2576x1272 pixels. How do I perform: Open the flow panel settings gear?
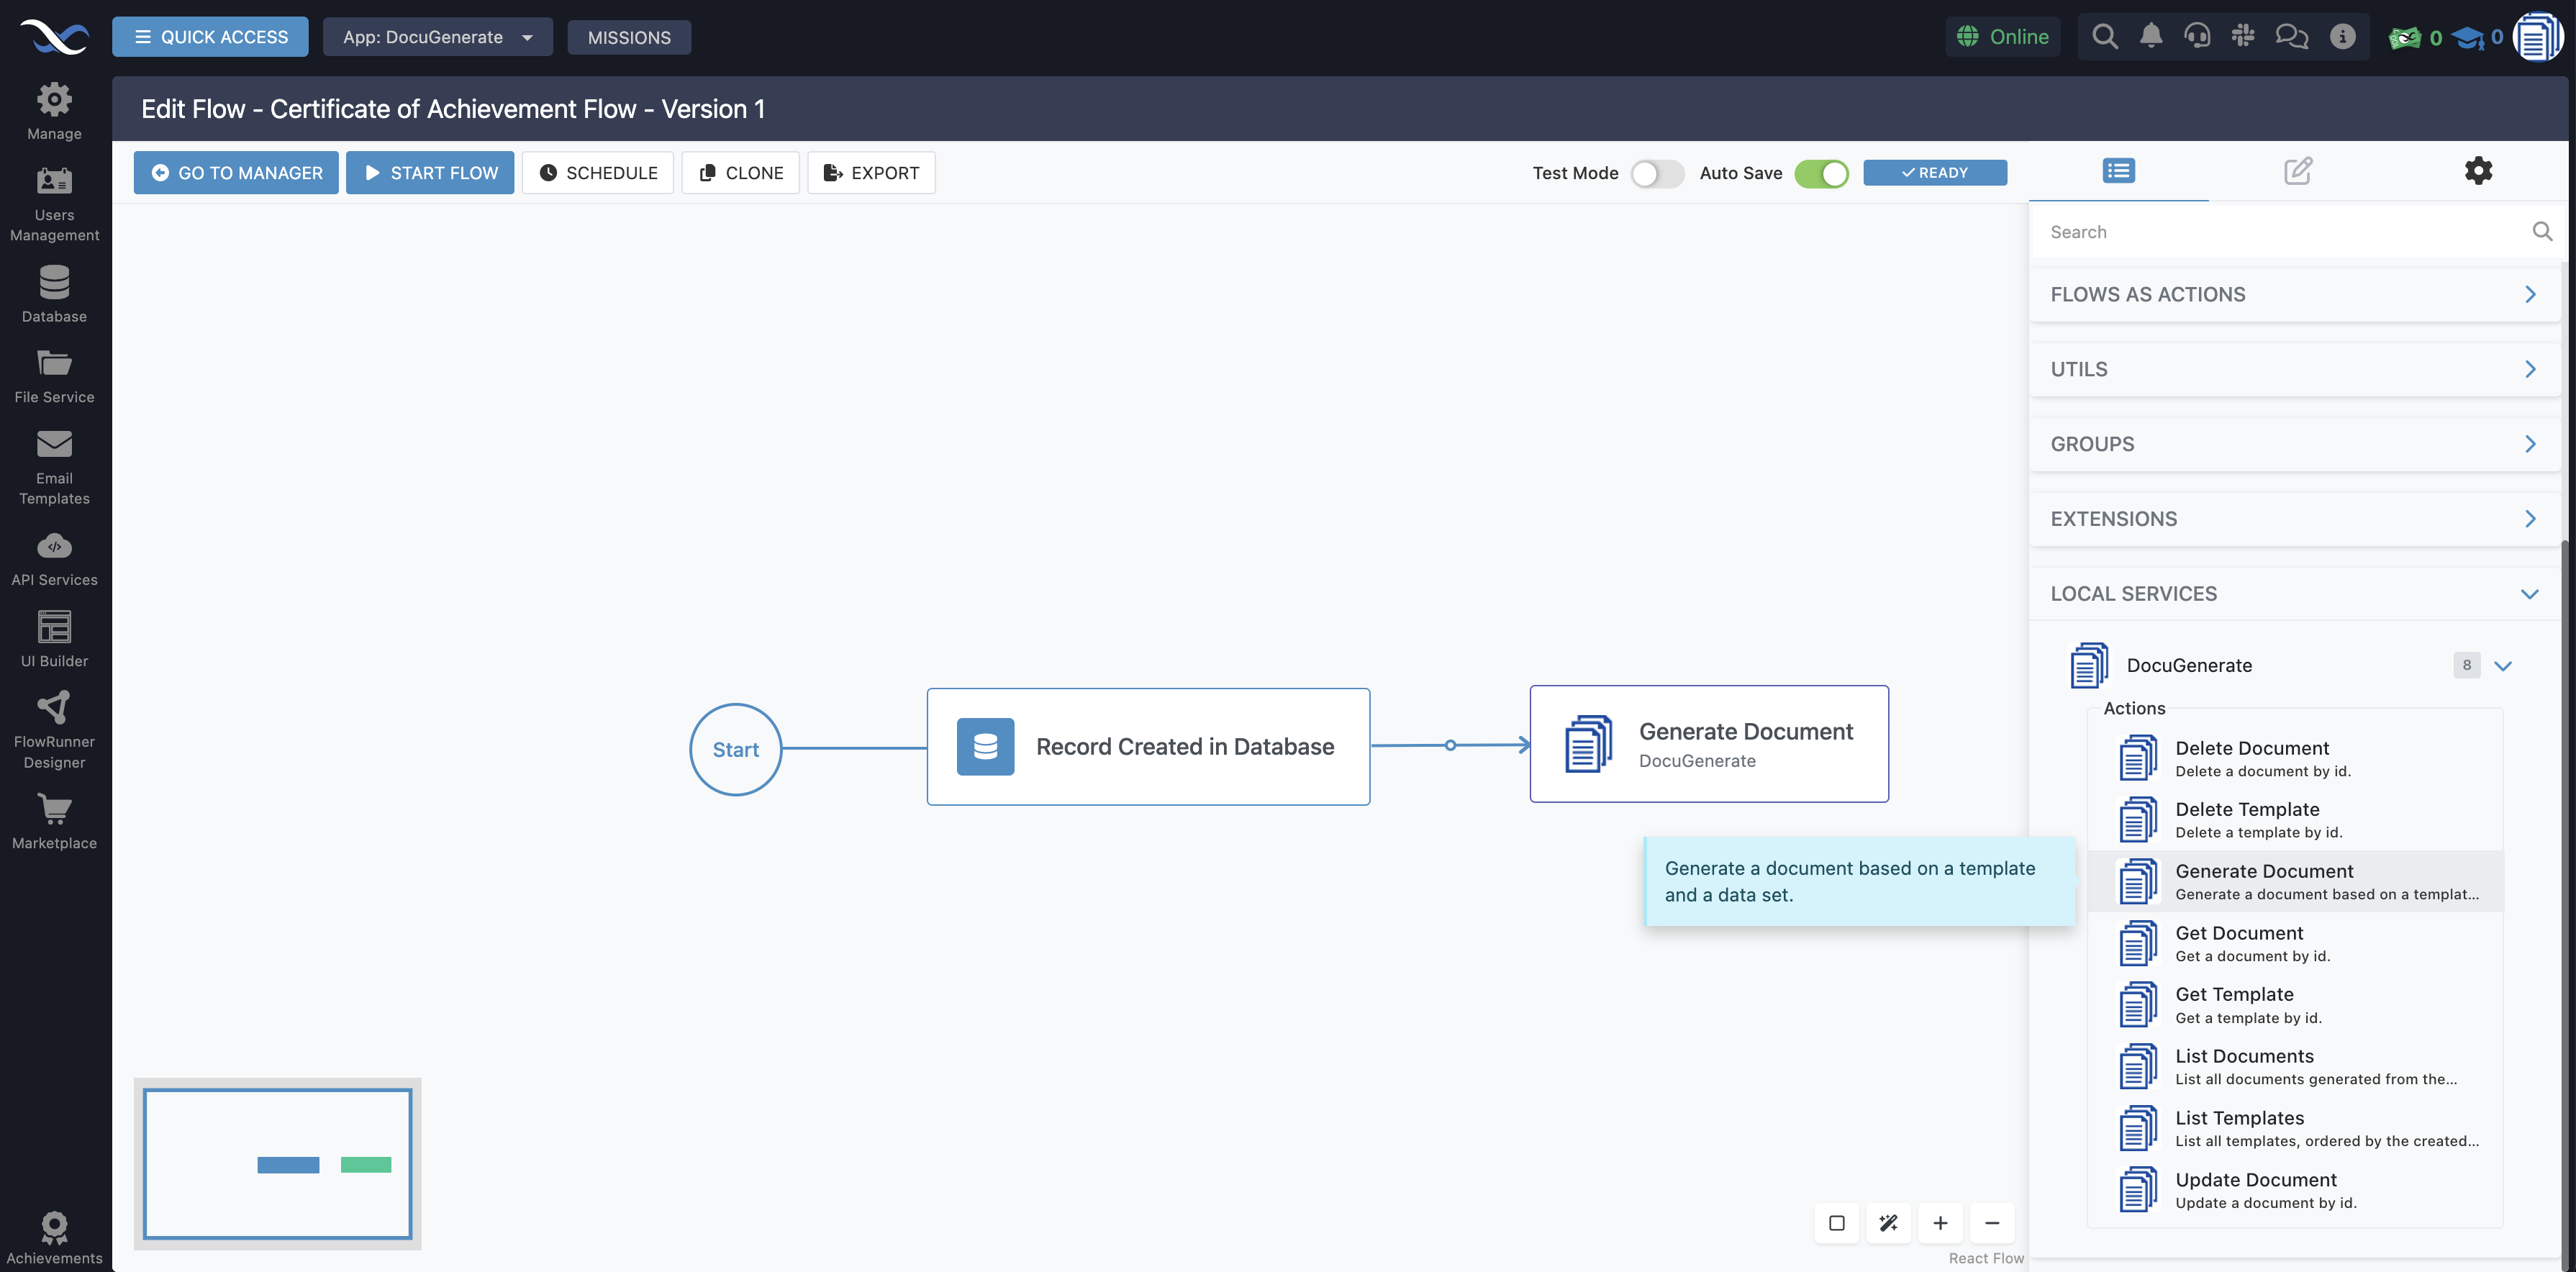tap(2479, 170)
